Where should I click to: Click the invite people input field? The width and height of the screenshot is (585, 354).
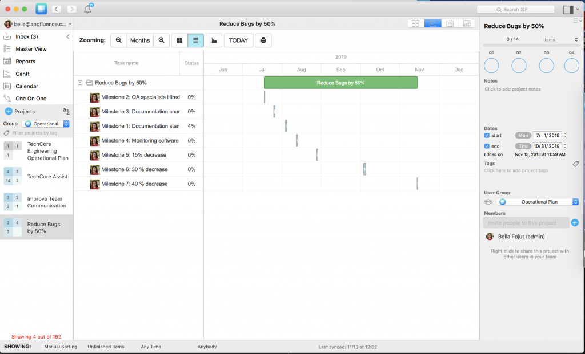click(x=526, y=222)
